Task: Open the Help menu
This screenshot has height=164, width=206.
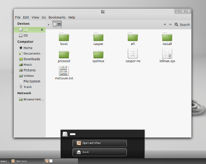Action: click(x=72, y=17)
